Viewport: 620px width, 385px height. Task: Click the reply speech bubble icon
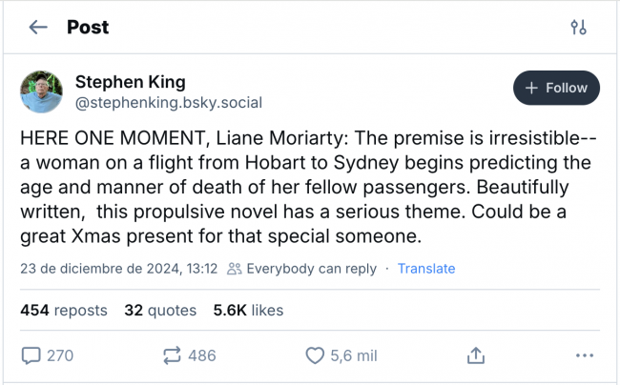pyautogui.click(x=31, y=355)
